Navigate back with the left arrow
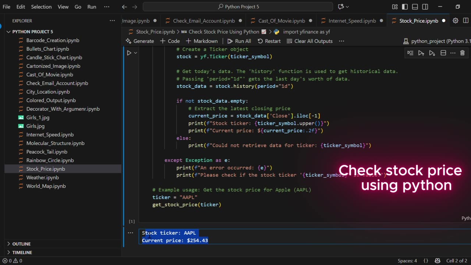 124,7
